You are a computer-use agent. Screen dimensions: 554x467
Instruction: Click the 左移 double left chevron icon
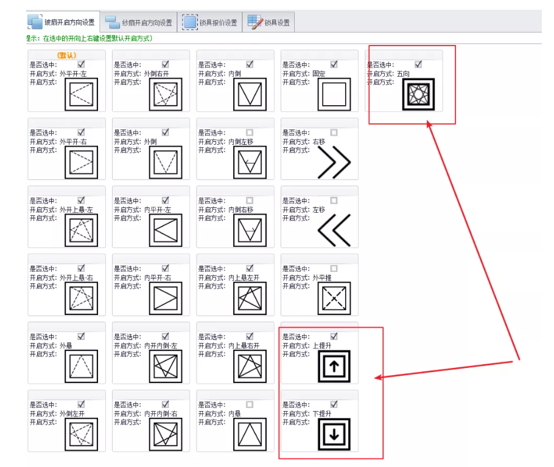tap(334, 230)
